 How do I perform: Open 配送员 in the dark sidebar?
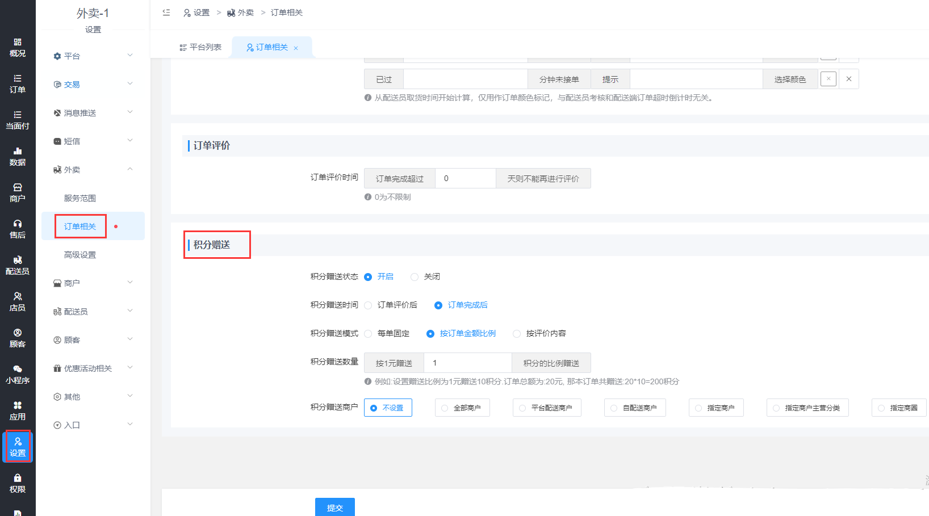point(18,266)
